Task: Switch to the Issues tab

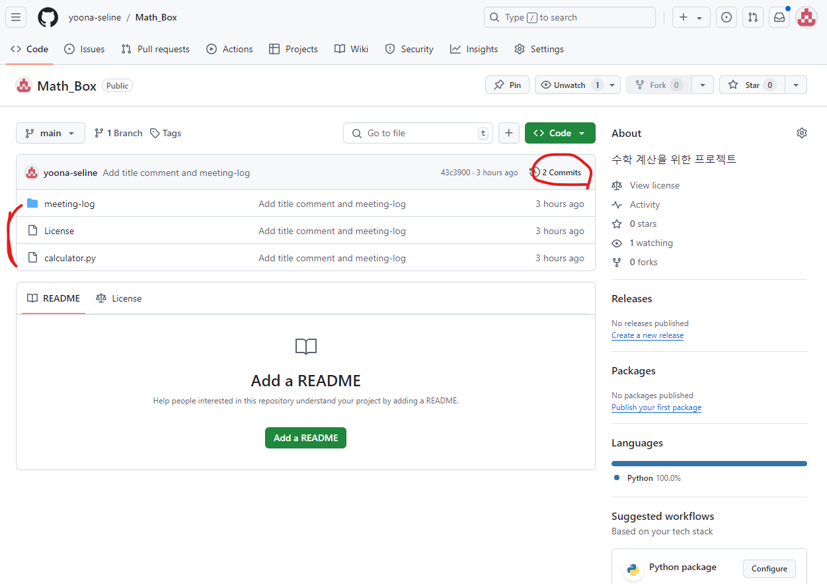Action: [x=85, y=49]
